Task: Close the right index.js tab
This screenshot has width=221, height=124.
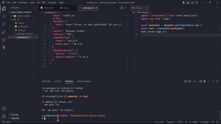Action: point(146,8)
